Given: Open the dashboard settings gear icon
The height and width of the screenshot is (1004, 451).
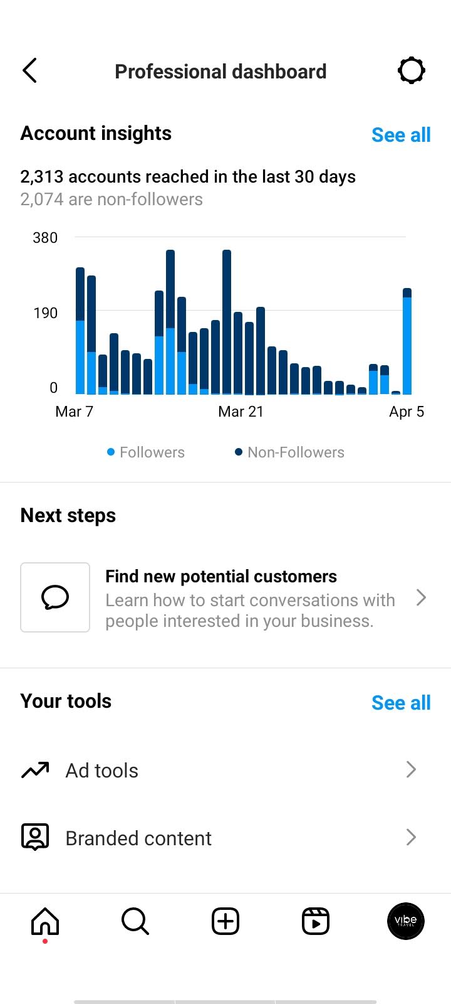Looking at the screenshot, I should [412, 70].
